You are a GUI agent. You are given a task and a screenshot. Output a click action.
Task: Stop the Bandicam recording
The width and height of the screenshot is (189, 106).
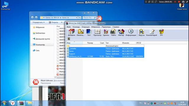pyautogui.click(x=179, y=2)
